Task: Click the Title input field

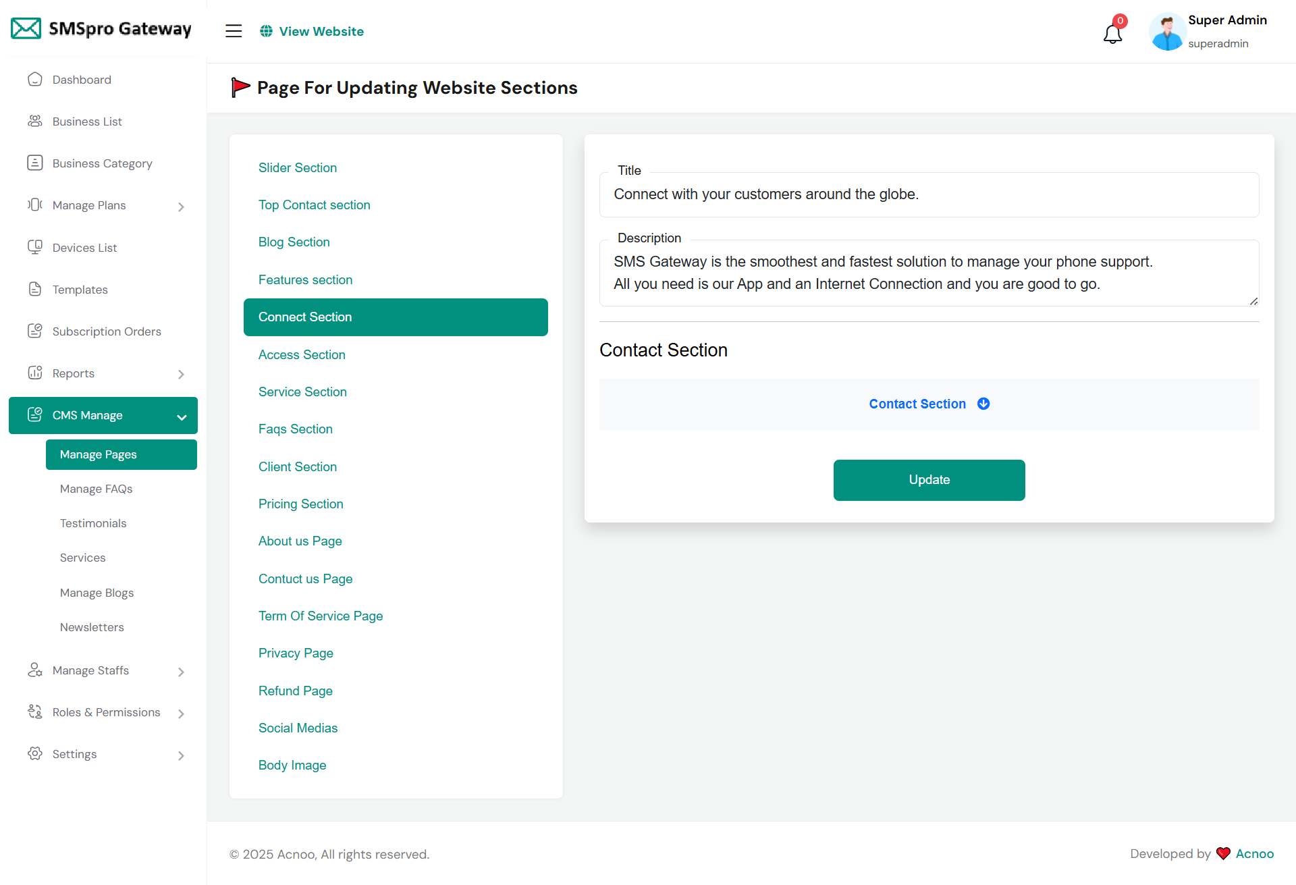Action: (929, 194)
